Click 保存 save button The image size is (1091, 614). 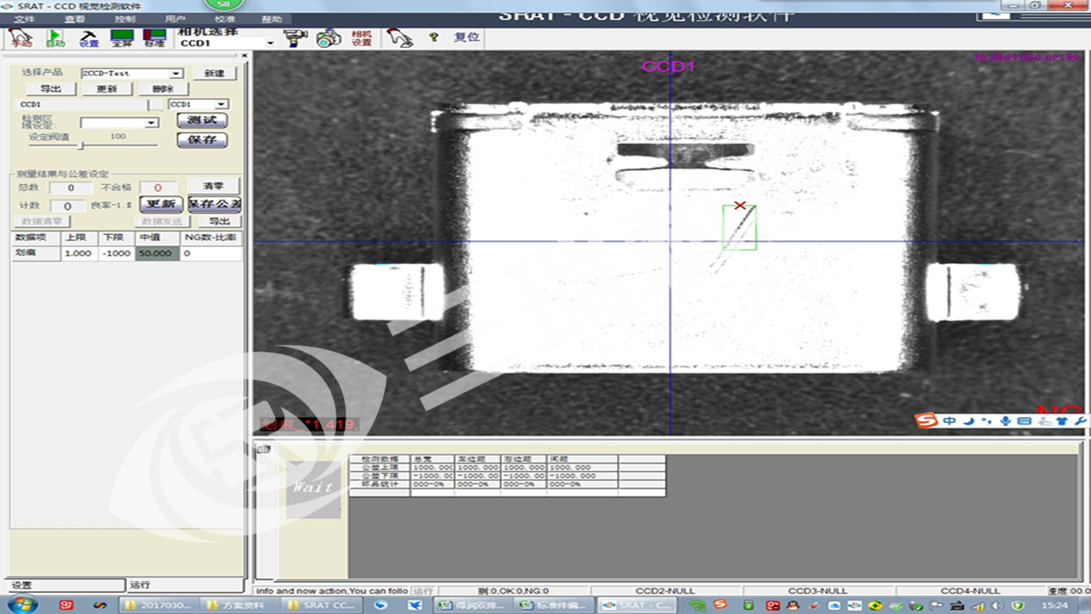(x=202, y=140)
